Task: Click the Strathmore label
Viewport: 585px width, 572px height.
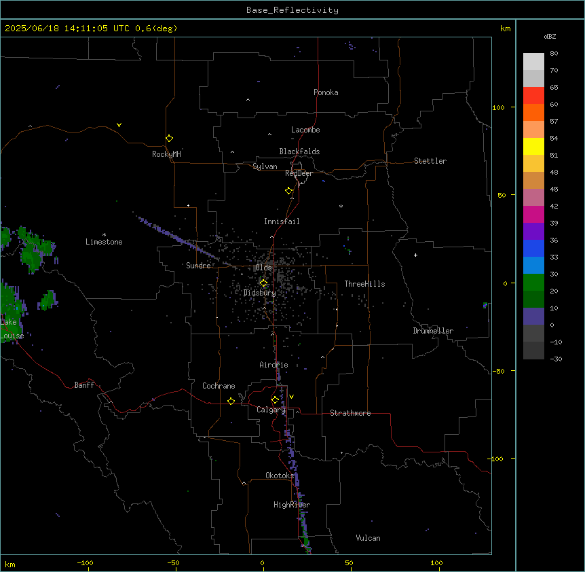Action: coord(350,413)
